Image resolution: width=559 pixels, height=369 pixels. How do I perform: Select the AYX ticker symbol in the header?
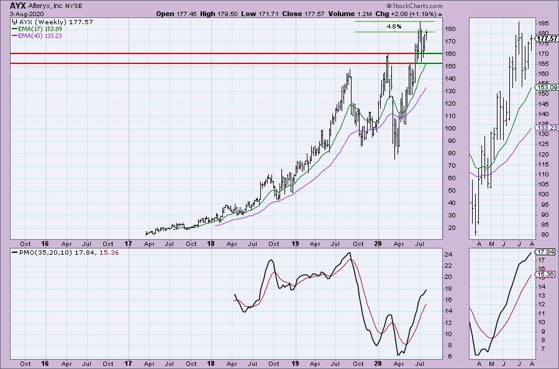(x=17, y=6)
